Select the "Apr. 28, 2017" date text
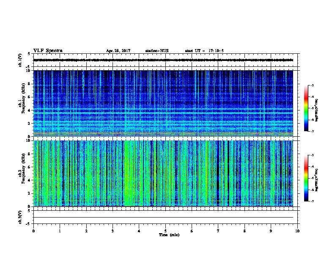Viewport: 335px width, 259px height. tap(118, 51)
